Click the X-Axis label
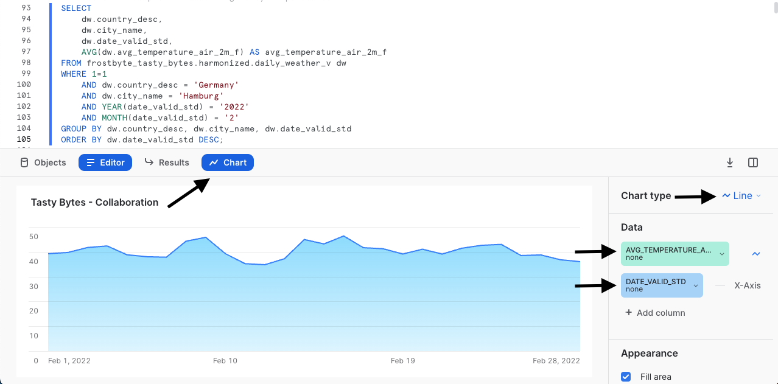Image resolution: width=778 pixels, height=384 pixels. pos(748,285)
